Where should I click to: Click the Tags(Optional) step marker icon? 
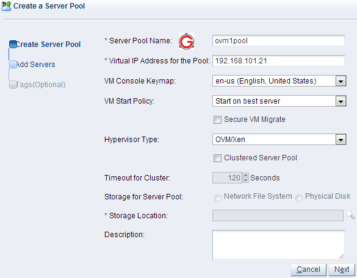[x=13, y=84]
